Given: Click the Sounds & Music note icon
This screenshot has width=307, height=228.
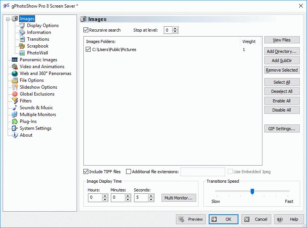Looking at the screenshot, I should pos(15,108).
